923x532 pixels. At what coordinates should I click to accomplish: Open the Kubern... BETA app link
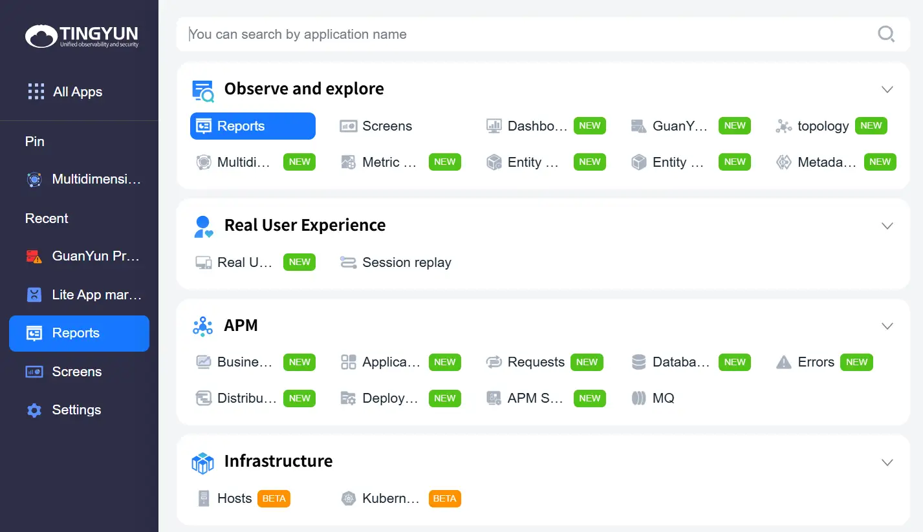pos(391,498)
